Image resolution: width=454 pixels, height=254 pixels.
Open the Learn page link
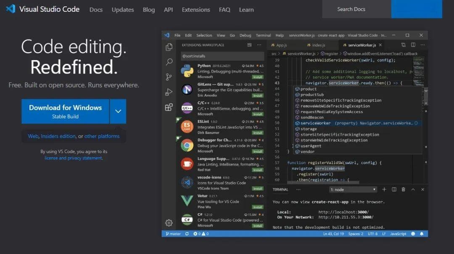[x=246, y=10]
